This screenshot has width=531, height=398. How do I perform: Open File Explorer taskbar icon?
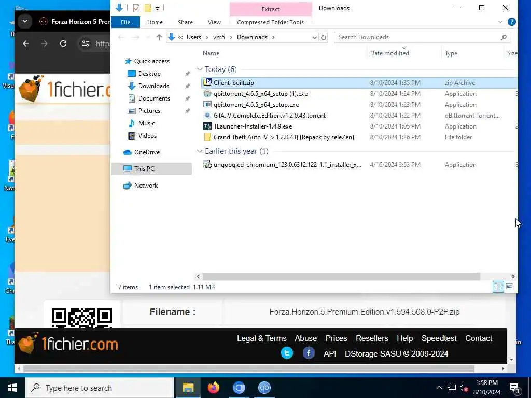pos(188,388)
